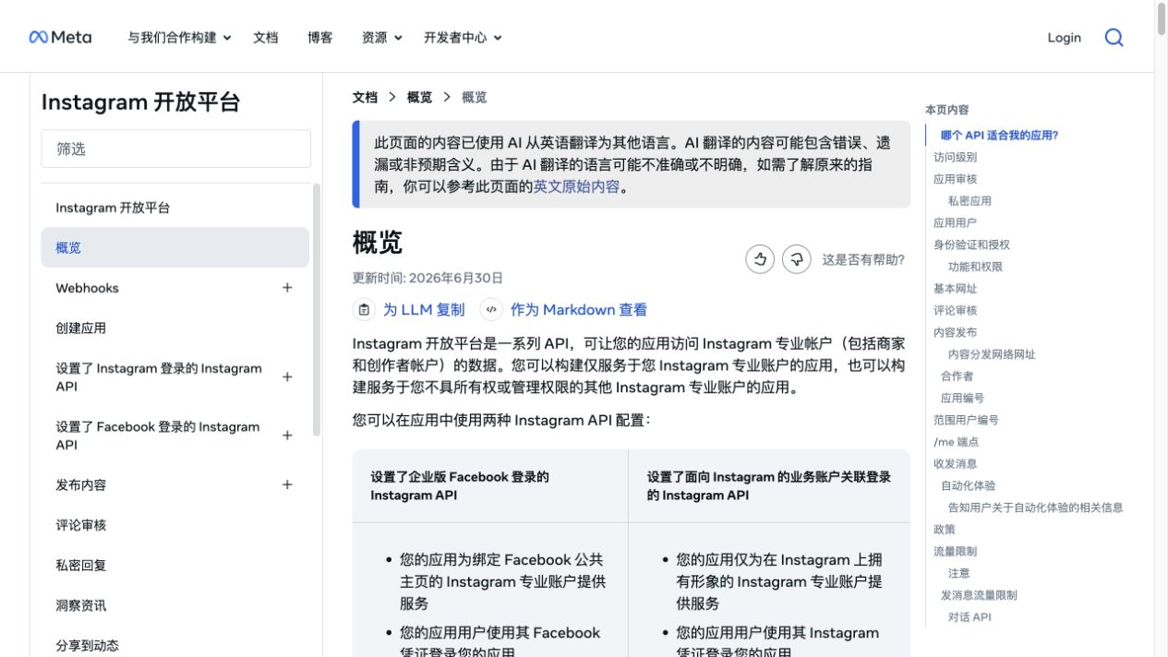Expand the Instagram 登录的 Instagram API section
Screen dimensions: 1168x657
click(x=287, y=377)
